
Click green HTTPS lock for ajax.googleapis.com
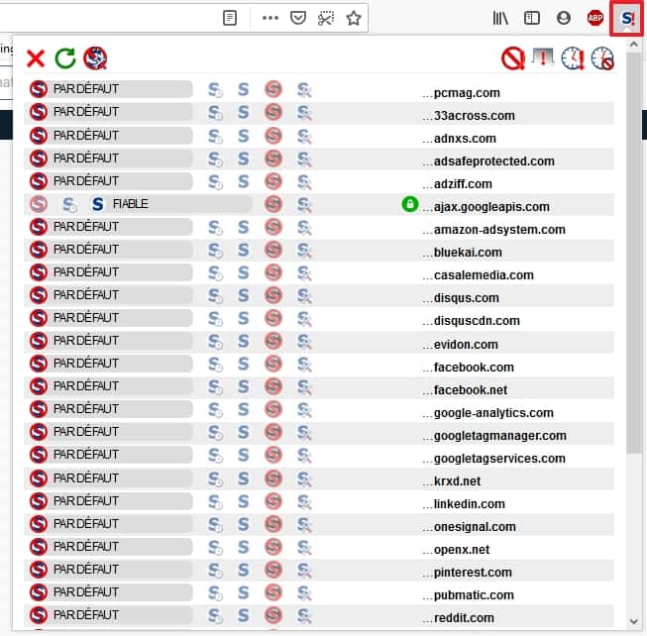pos(410,204)
